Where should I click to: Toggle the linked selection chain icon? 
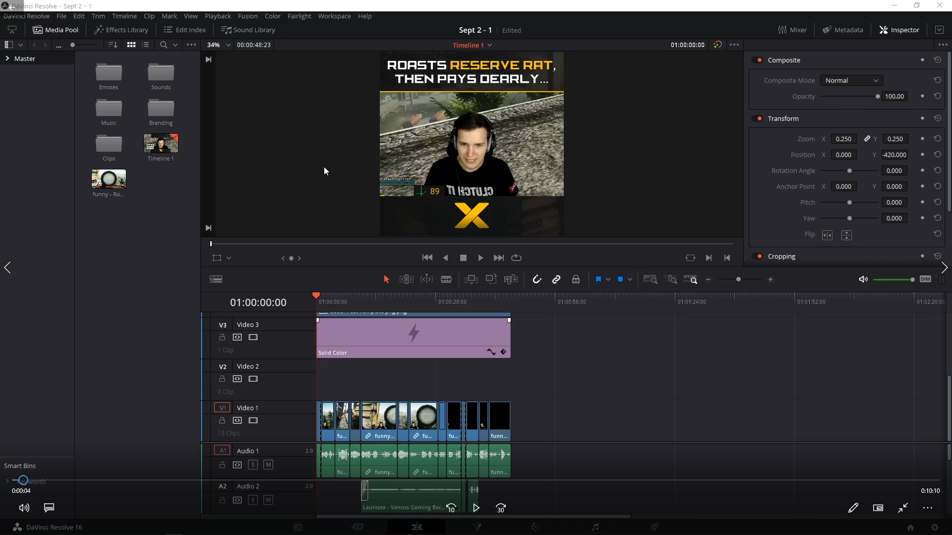click(556, 279)
